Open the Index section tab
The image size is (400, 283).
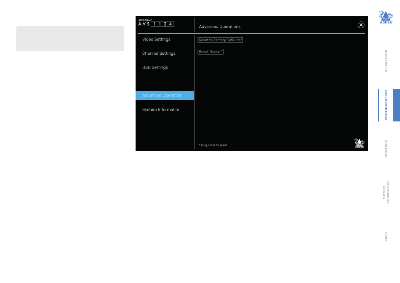pyautogui.click(x=386, y=236)
